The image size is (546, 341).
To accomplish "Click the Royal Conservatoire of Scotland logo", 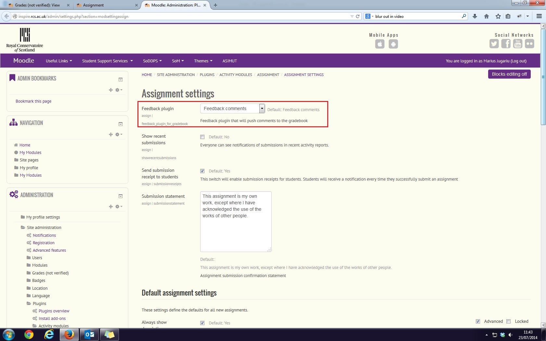I will (x=25, y=40).
